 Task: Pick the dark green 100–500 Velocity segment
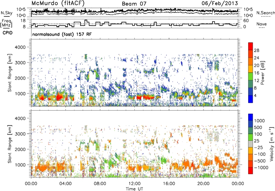[251, 131]
